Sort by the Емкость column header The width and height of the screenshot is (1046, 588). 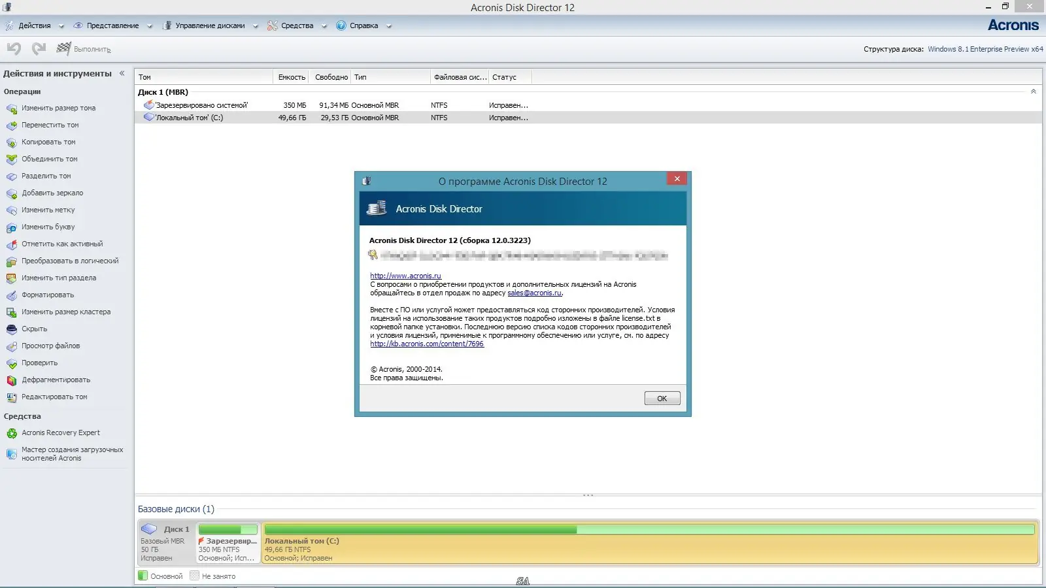(x=292, y=77)
